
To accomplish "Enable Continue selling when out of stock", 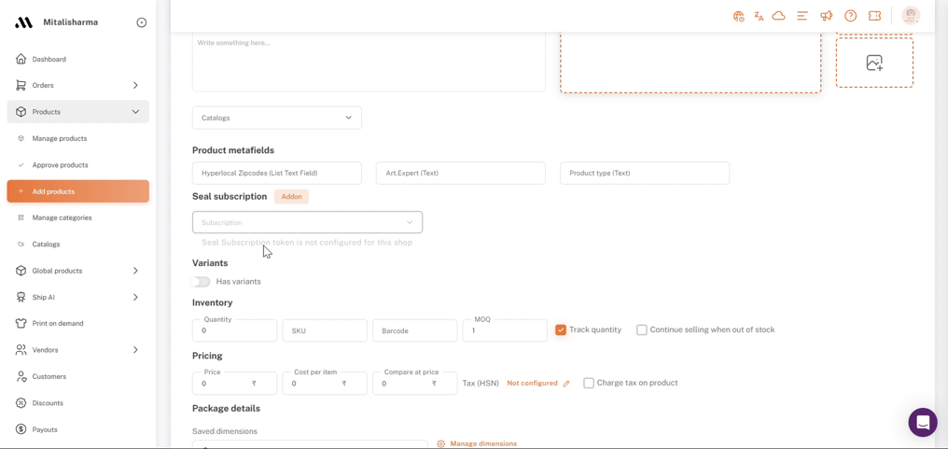I will point(641,330).
